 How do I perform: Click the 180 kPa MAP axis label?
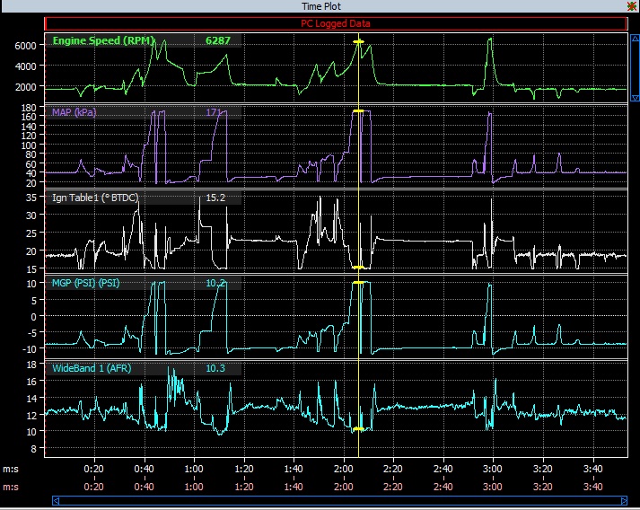coord(29,108)
